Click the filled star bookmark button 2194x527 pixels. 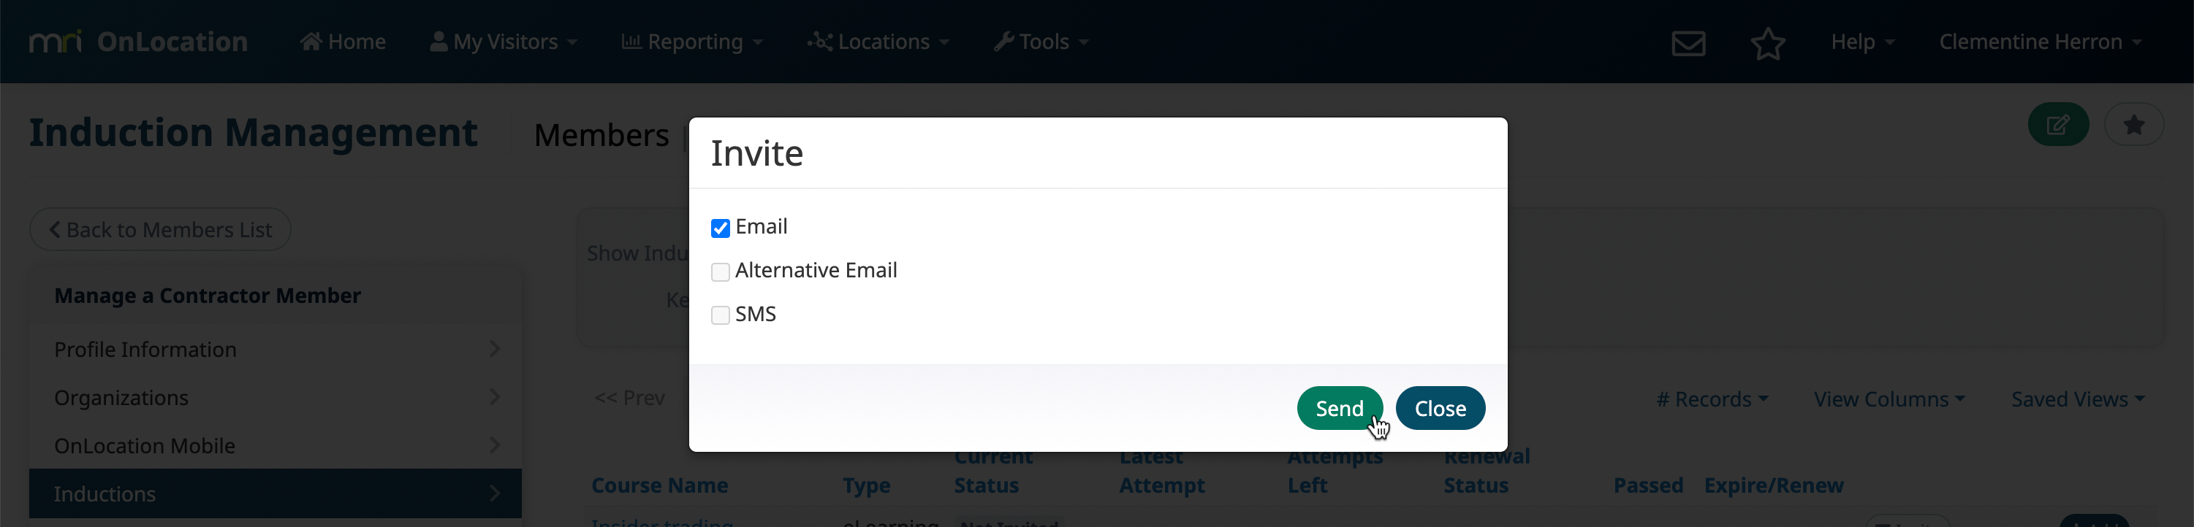coord(2133,124)
